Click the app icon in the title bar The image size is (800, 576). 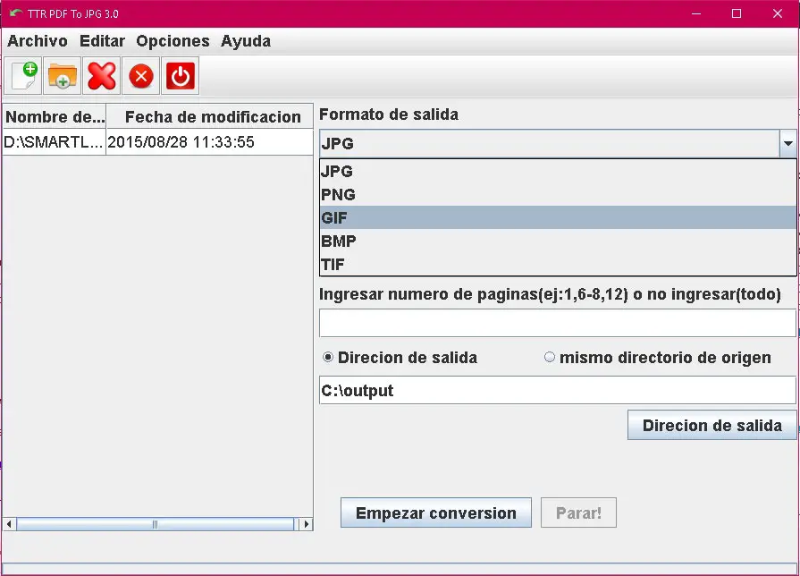pos(15,13)
